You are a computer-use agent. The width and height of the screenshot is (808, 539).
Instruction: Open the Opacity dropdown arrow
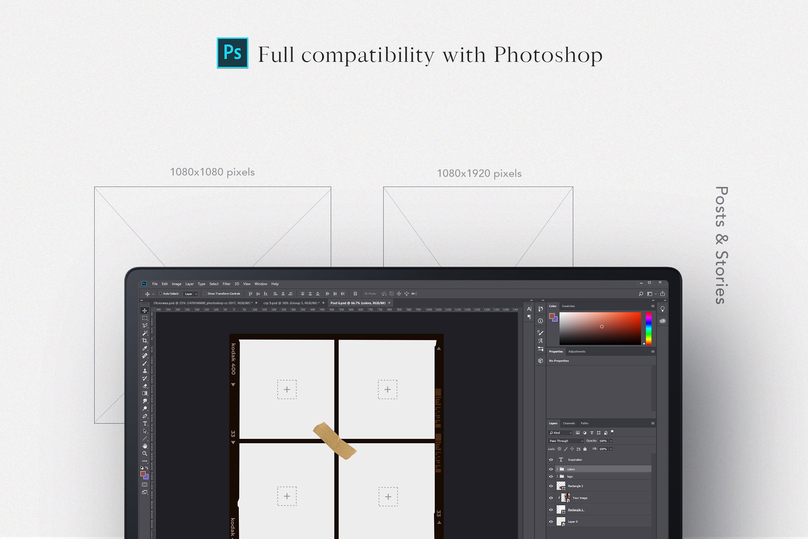611,441
